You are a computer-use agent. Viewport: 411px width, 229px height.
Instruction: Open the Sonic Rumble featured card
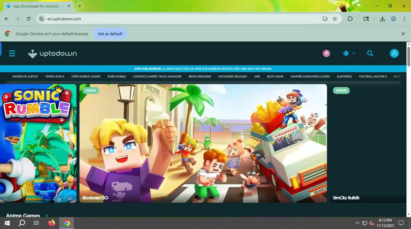[38, 143]
